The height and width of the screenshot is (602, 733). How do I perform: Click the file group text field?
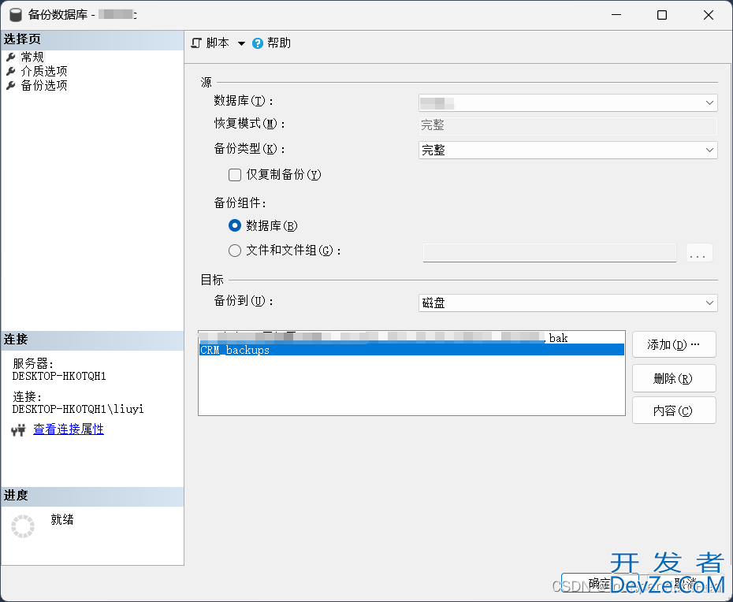pos(550,253)
